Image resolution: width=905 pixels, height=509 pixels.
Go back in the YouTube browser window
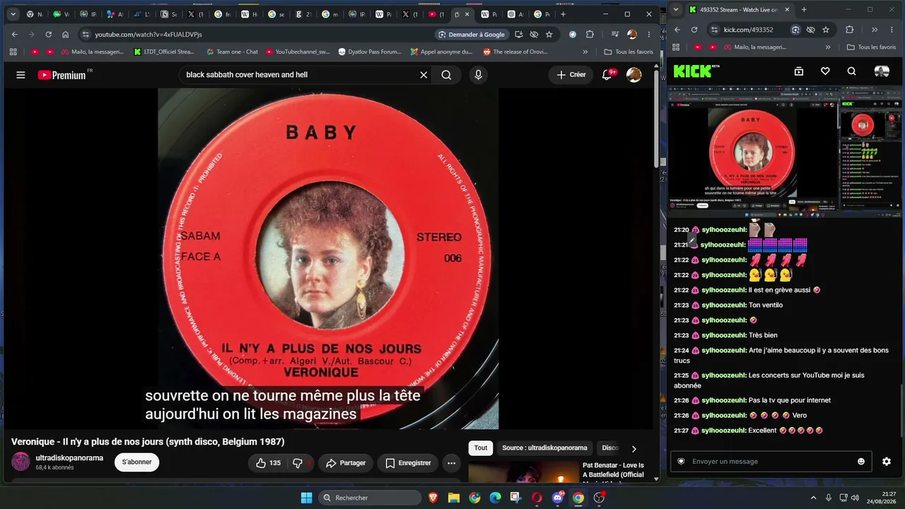click(15, 34)
